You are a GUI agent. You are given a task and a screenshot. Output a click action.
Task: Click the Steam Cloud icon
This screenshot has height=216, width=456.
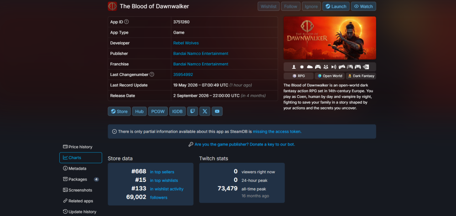tap(310, 67)
